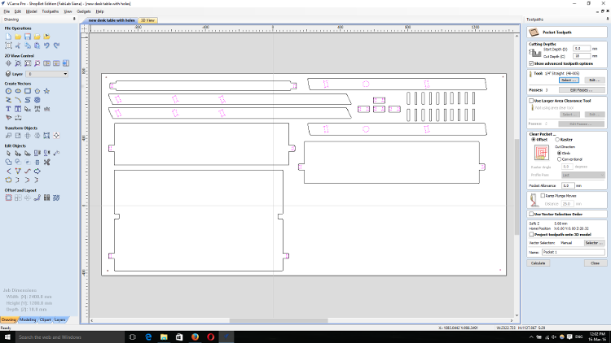Open the Profile Pass dropdown
Image resolution: width=611 pixels, height=343 pixels.
click(583, 175)
